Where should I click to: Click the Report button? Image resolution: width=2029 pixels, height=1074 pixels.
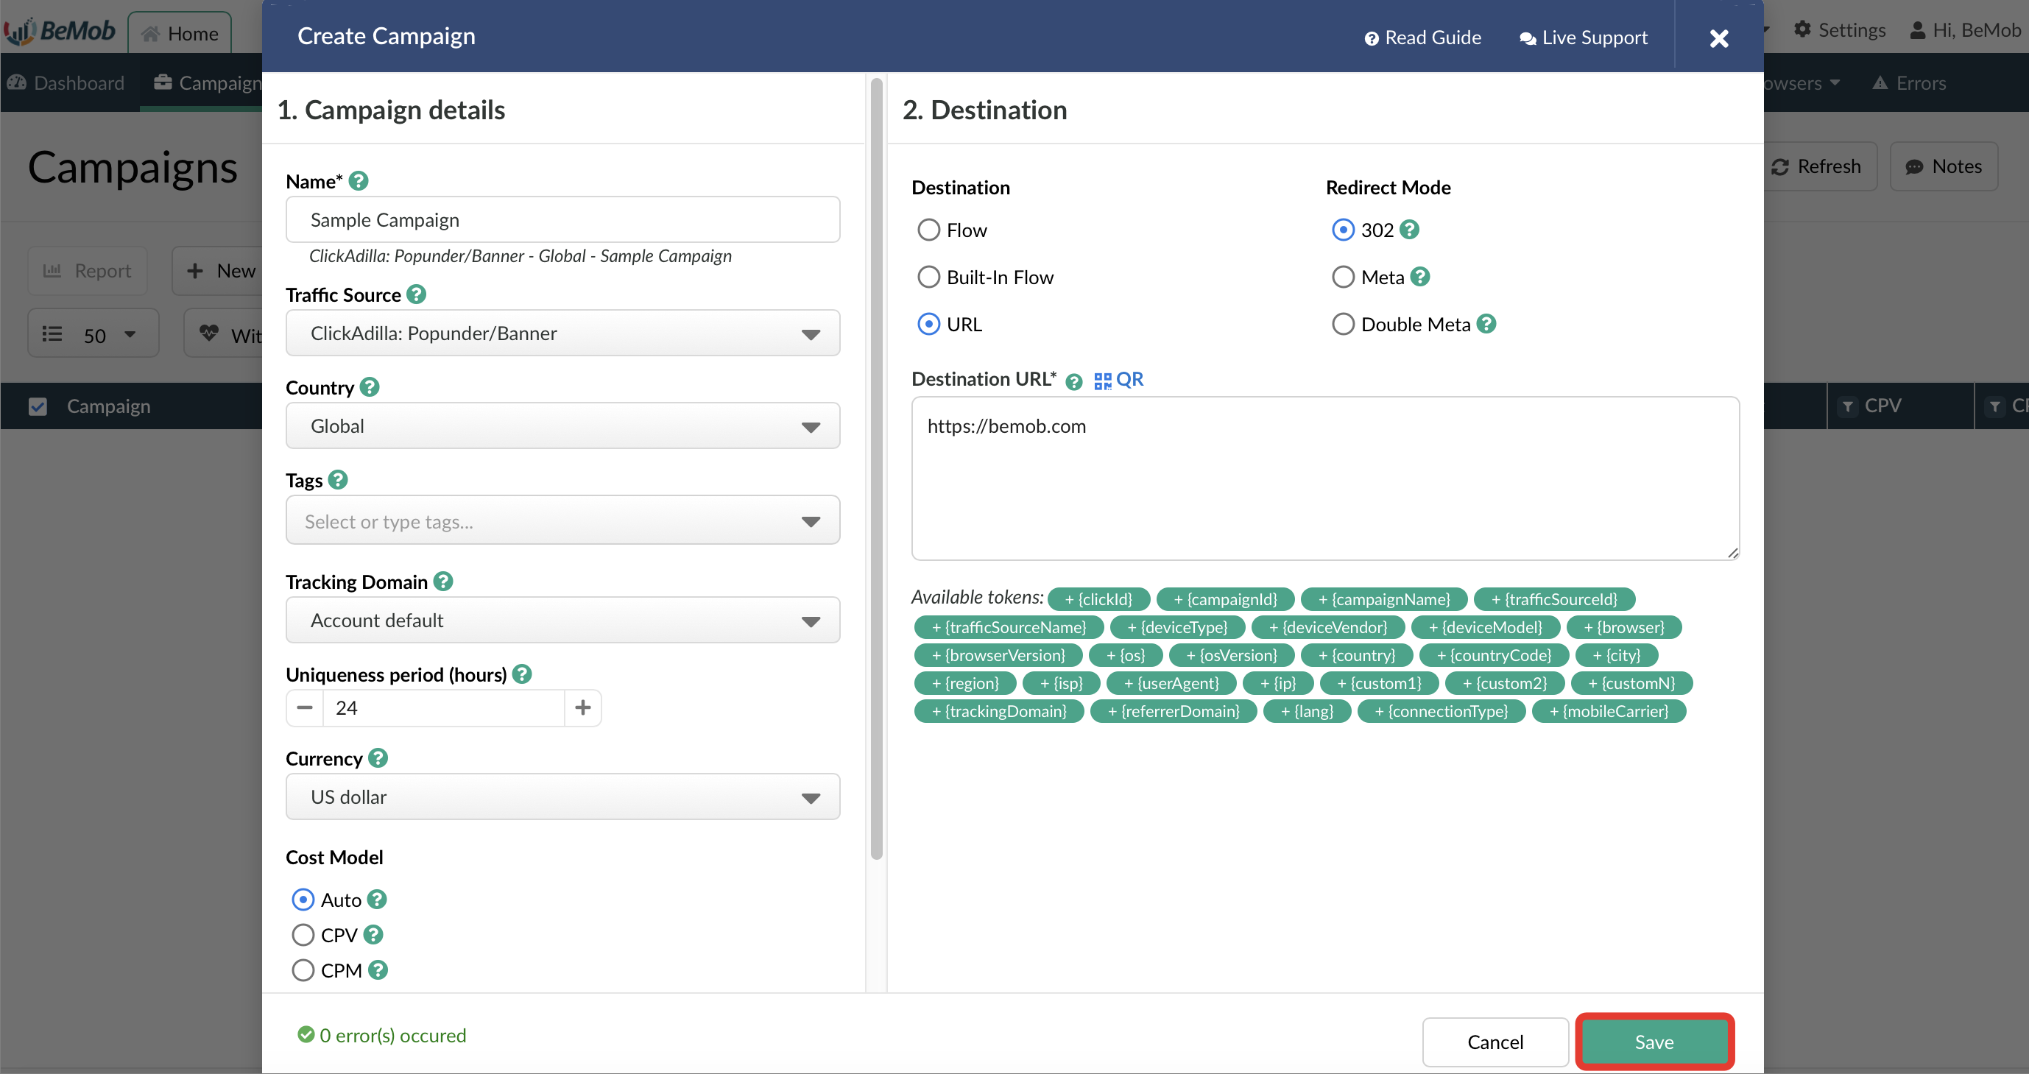tap(88, 271)
